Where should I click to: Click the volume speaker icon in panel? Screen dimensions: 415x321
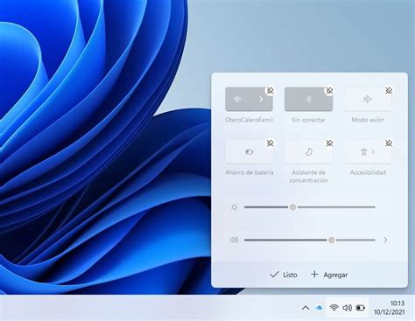click(x=234, y=240)
